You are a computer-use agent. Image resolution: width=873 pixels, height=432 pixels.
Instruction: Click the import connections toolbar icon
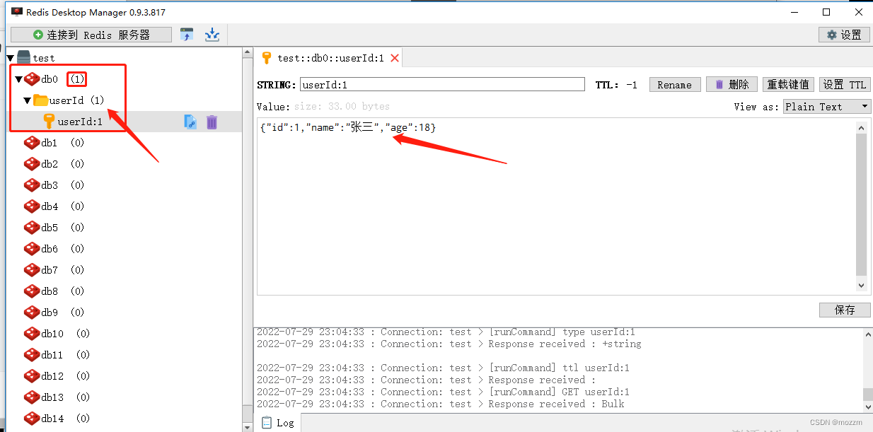[x=187, y=34]
